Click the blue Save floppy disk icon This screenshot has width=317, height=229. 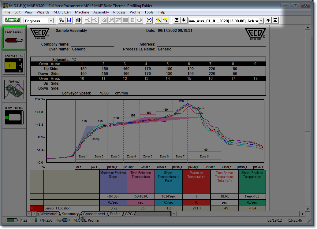click(69, 20)
